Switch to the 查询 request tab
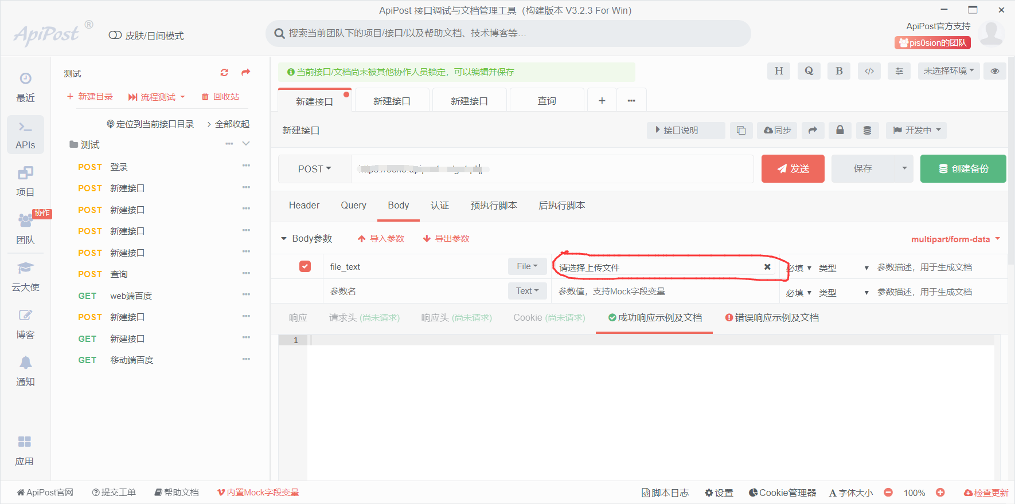Viewport: 1015px width, 504px height. (x=546, y=101)
